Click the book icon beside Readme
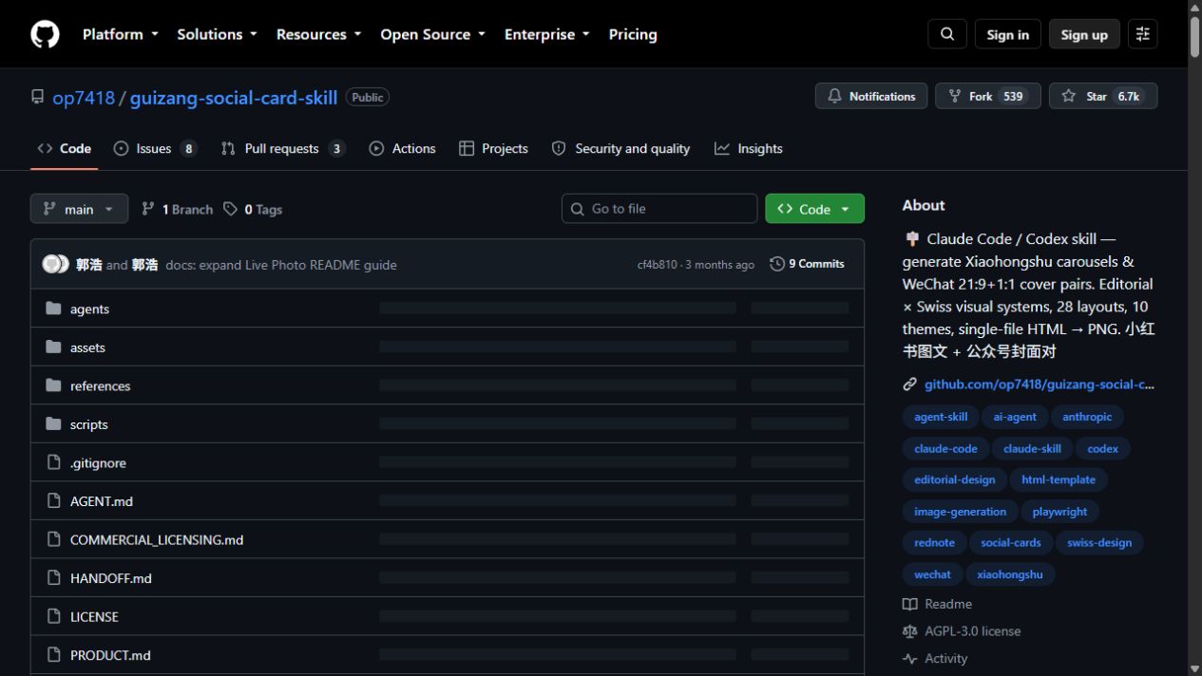 (910, 604)
